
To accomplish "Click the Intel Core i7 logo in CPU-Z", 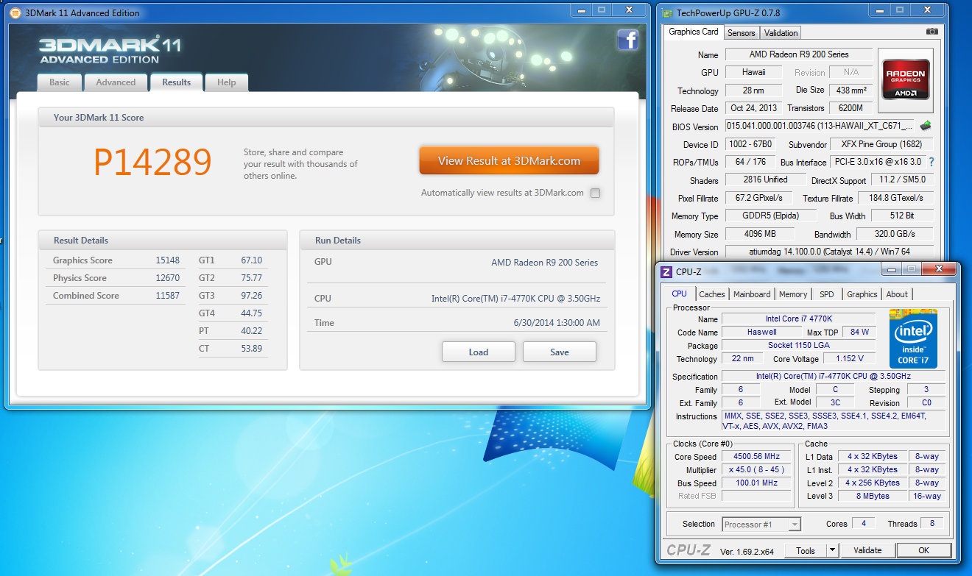I will (x=913, y=339).
